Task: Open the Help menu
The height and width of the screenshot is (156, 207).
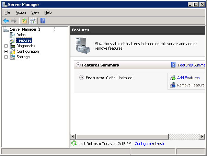Action: 48,12
